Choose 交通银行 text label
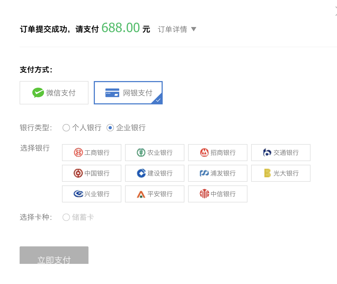Image resolution: width=337 pixels, height=284 pixels. pos(286,153)
